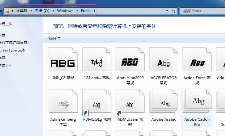This screenshot has width=225, height=136.
Task: Click the AdineKirnberg 中等 label
Action: [63, 122]
